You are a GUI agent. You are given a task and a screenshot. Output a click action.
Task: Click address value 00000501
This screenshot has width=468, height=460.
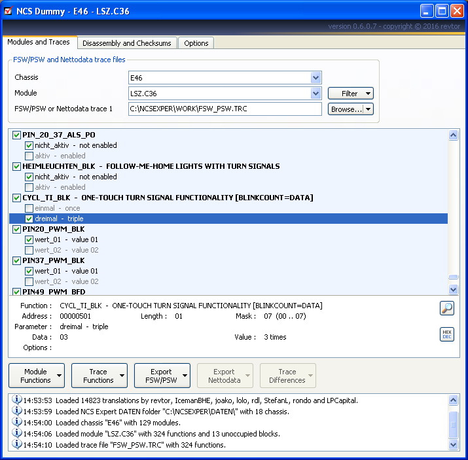pos(75,316)
